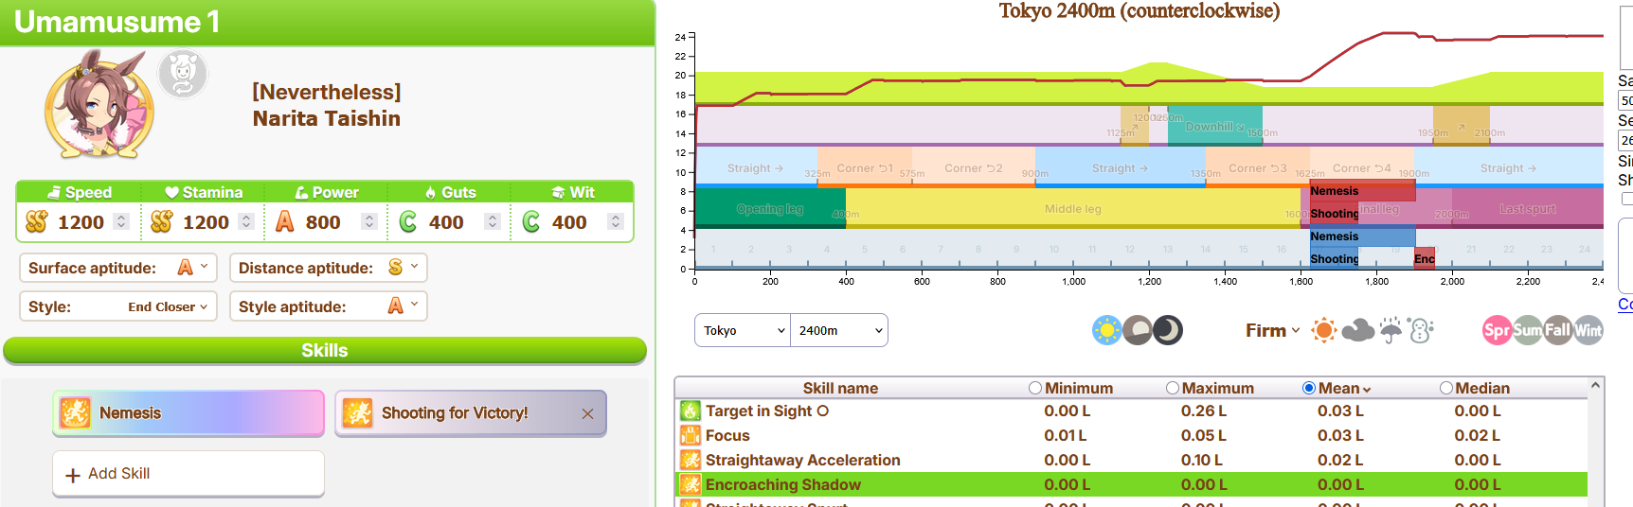Pick the Spring season icon
Image resolution: width=1633 pixels, height=507 pixels.
click(1497, 330)
